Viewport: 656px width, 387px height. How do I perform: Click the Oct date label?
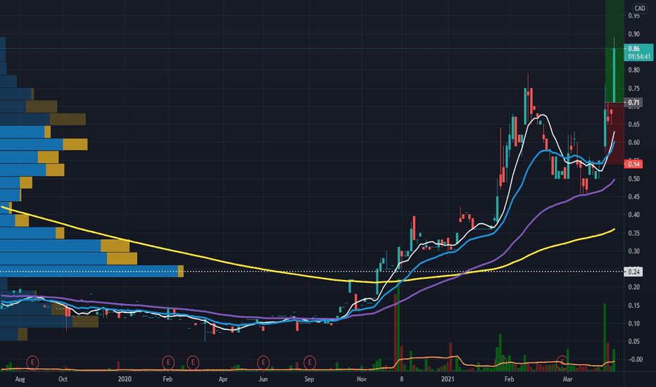pyautogui.click(x=63, y=379)
